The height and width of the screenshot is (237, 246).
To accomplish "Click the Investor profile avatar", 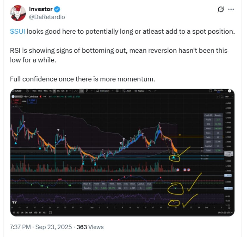I will coord(18,13).
